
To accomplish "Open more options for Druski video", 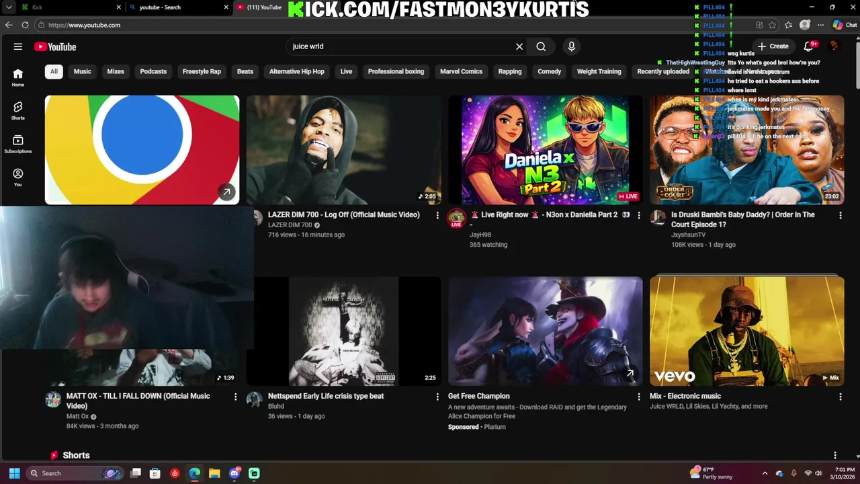I will (x=840, y=216).
